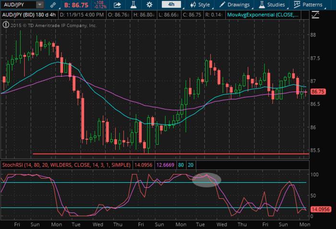Open the Drawings menu

click(234, 5)
